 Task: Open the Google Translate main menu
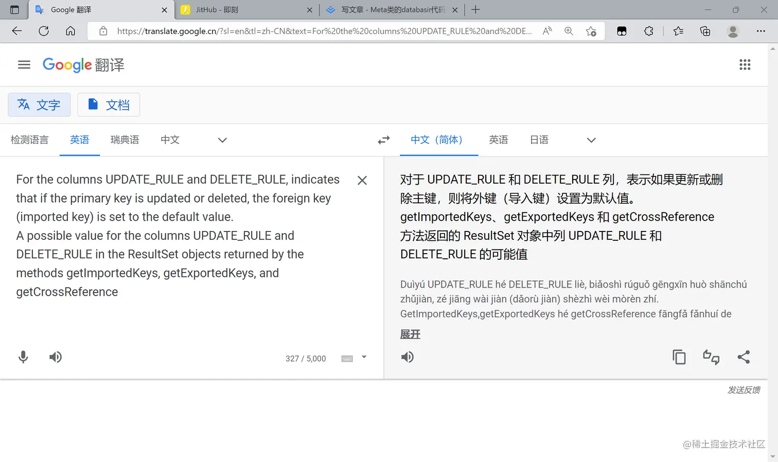pyautogui.click(x=24, y=65)
